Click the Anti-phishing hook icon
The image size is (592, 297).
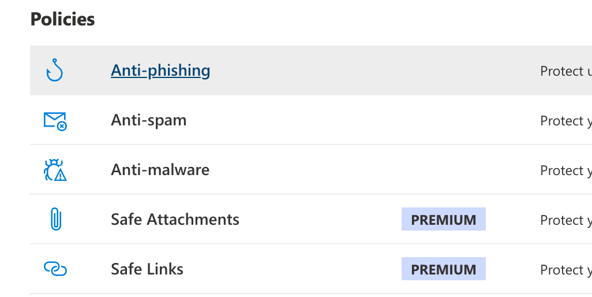54,70
